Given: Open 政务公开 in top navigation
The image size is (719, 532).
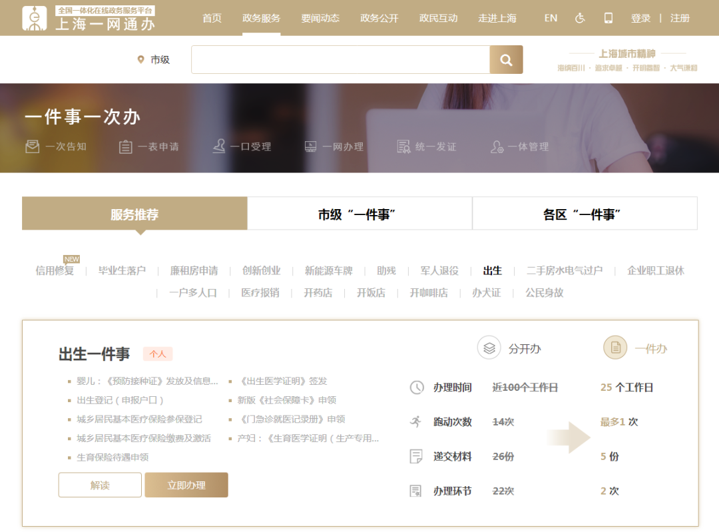Looking at the screenshot, I should tap(379, 18).
